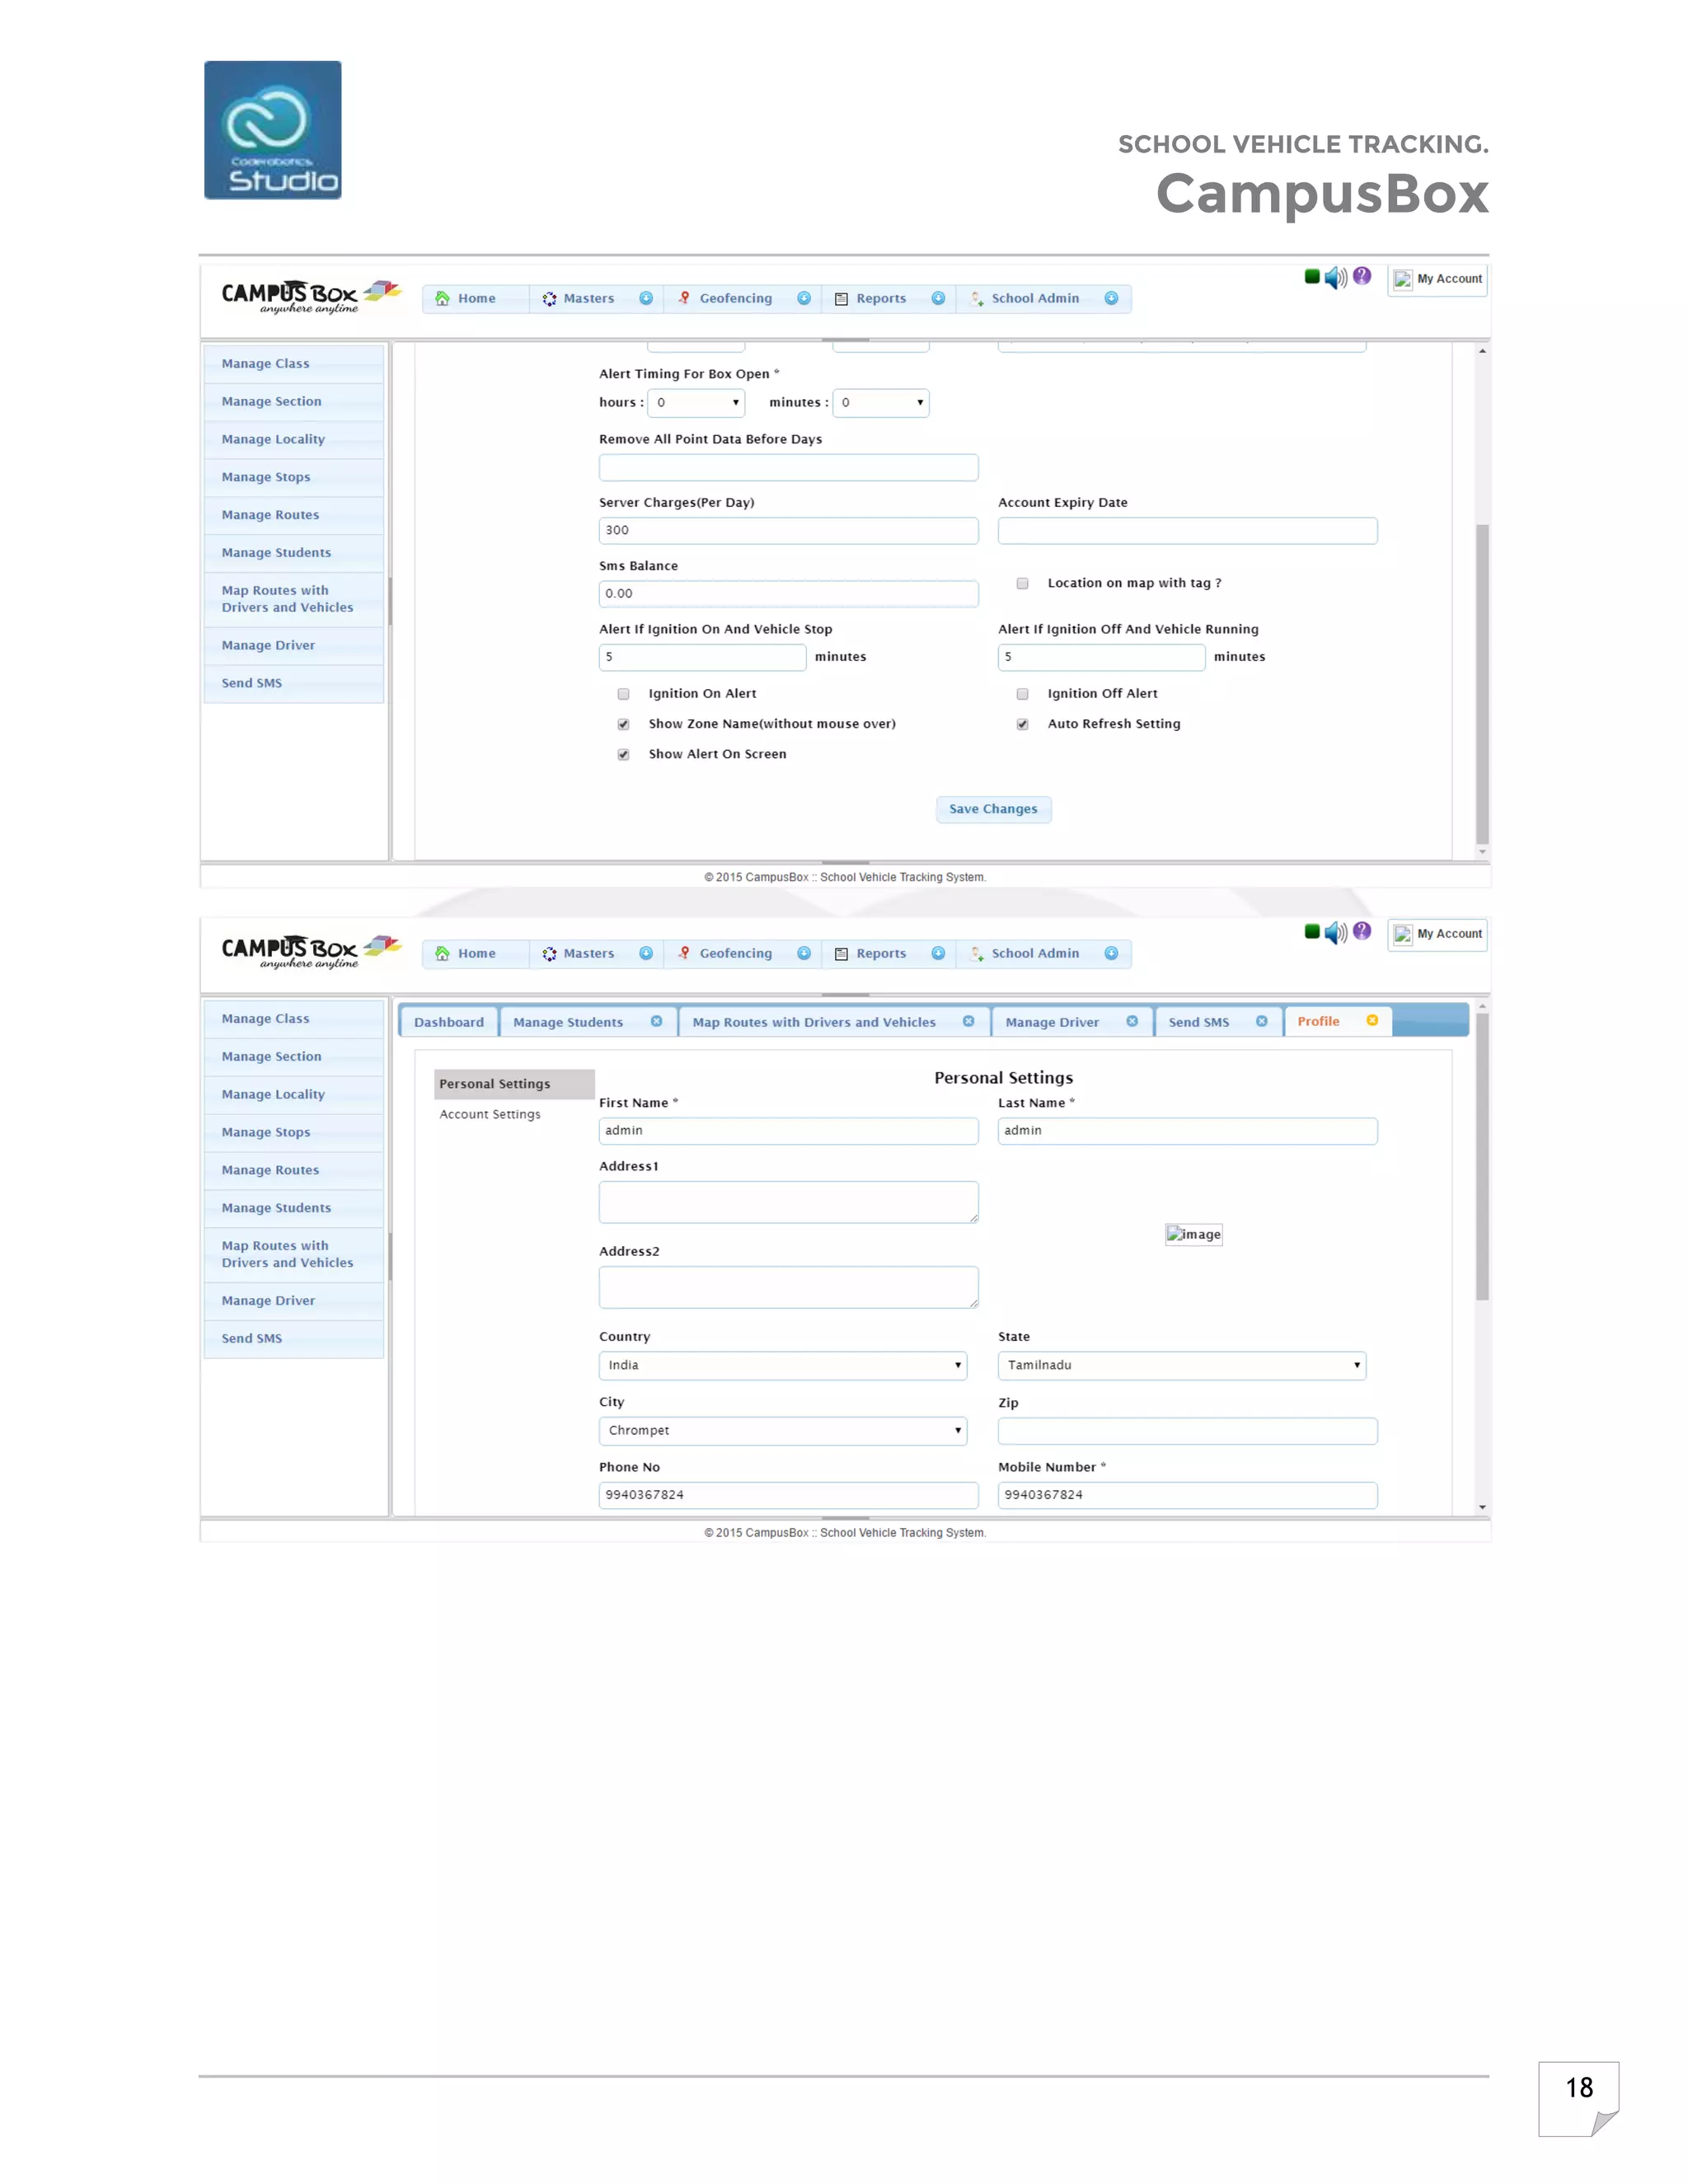This screenshot has height=2184, width=1688.
Task: Close the Map Routes with Drivers and Vehicles tab
Action: pos(968,1021)
